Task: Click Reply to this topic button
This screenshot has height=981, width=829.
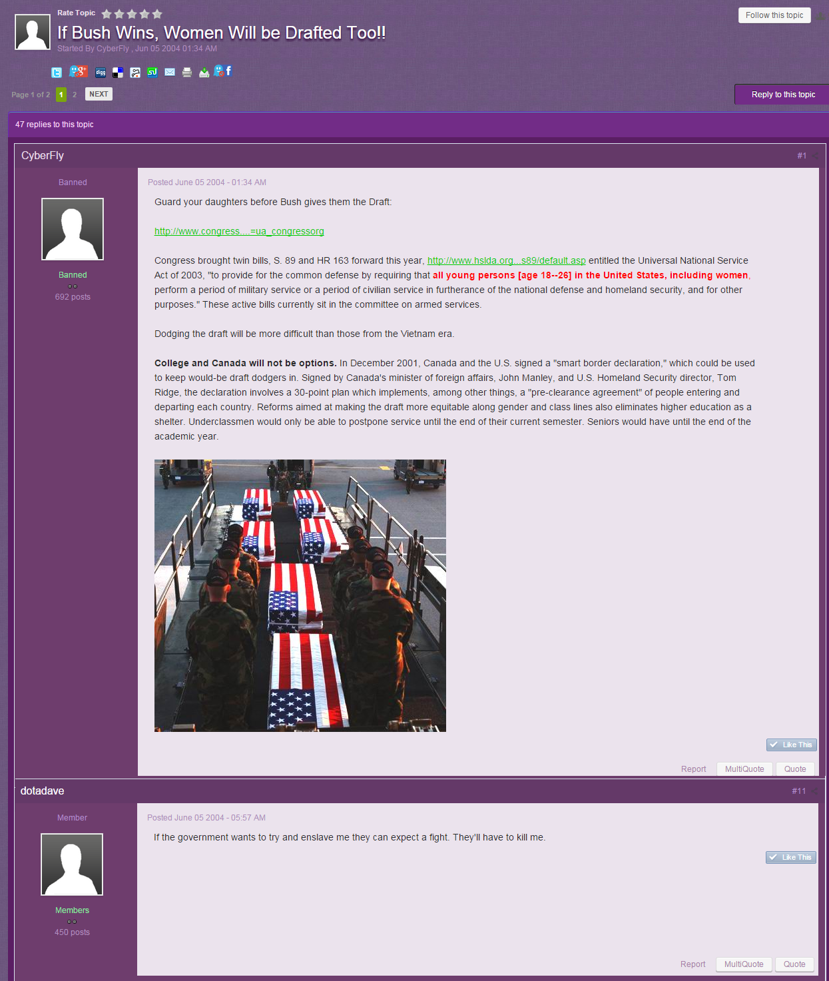Action: (x=783, y=95)
